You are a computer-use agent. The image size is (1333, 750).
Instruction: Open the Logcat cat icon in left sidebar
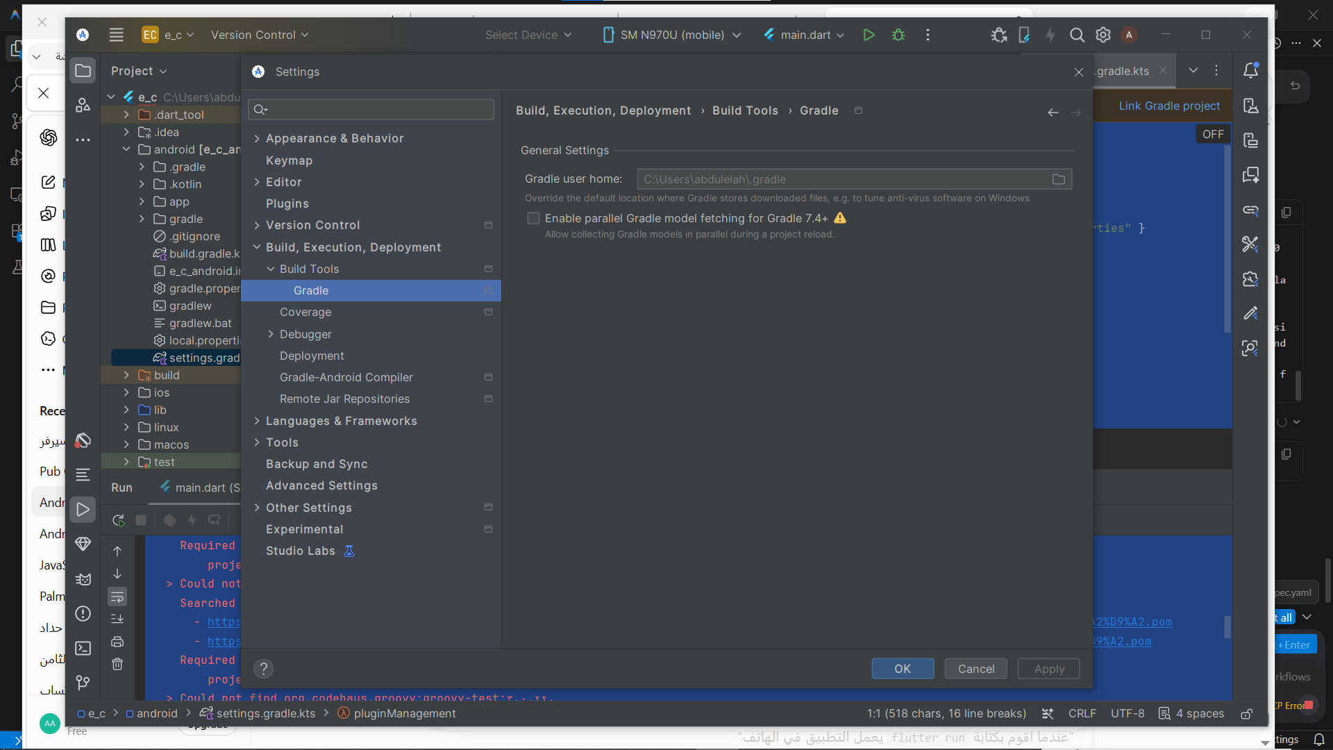click(83, 578)
